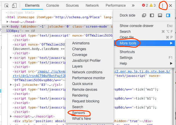Expand the noscript node
The image size is (176, 125).
[x=11, y=116]
